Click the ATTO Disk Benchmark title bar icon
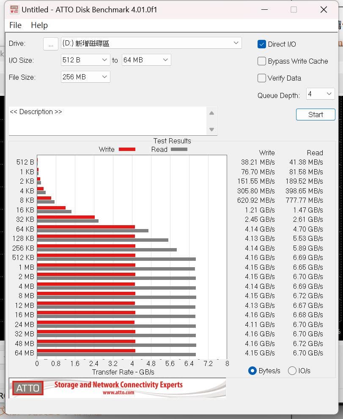The height and width of the screenshot is (419, 343). [x=14, y=10]
